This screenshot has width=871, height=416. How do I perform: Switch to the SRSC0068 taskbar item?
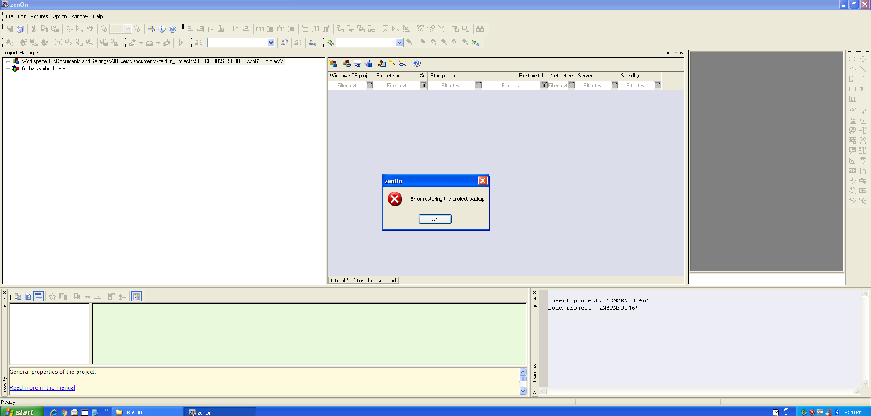coord(147,412)
